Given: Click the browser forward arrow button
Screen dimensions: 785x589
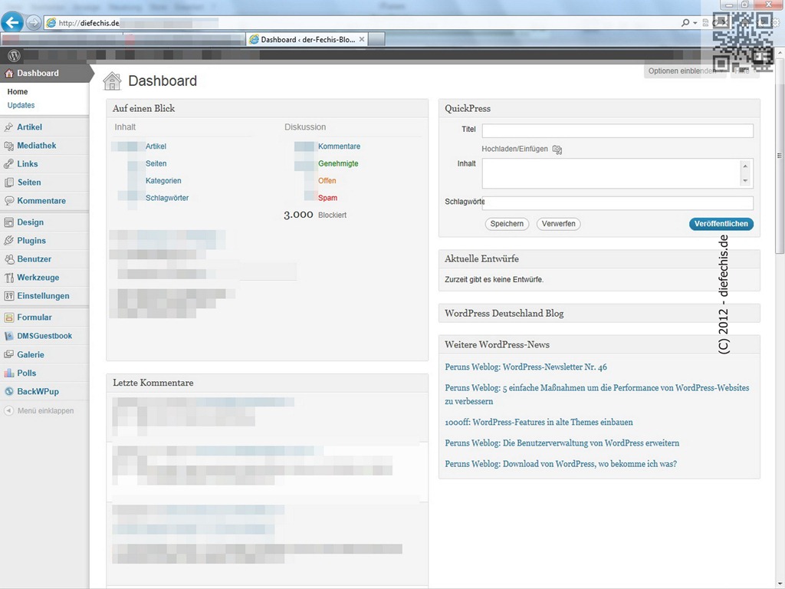Looking at the screenshot, I should tap(33, 22).
